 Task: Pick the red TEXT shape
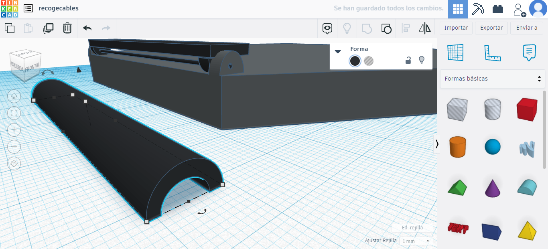tap(458, 228)
